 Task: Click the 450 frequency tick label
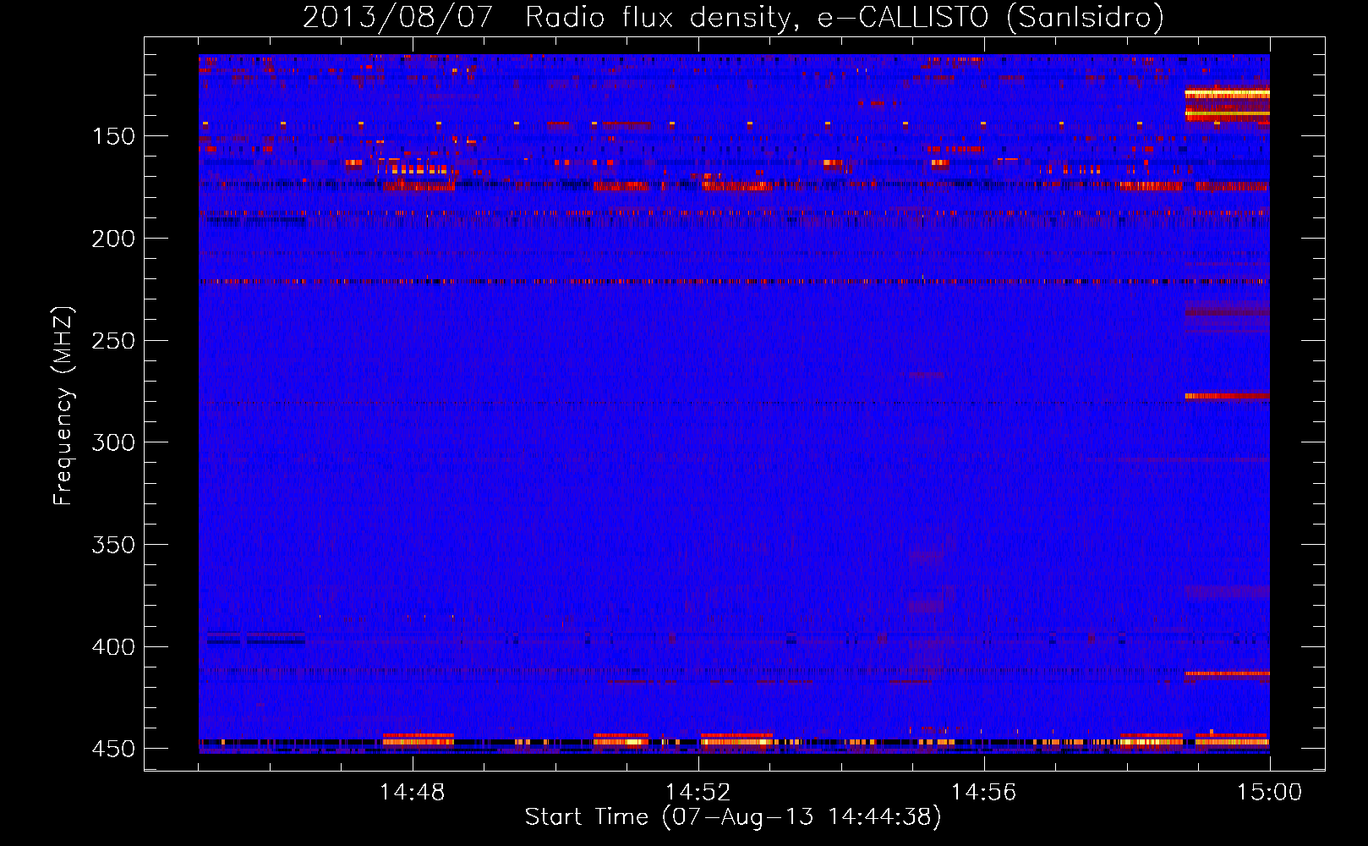pos(113,750)
